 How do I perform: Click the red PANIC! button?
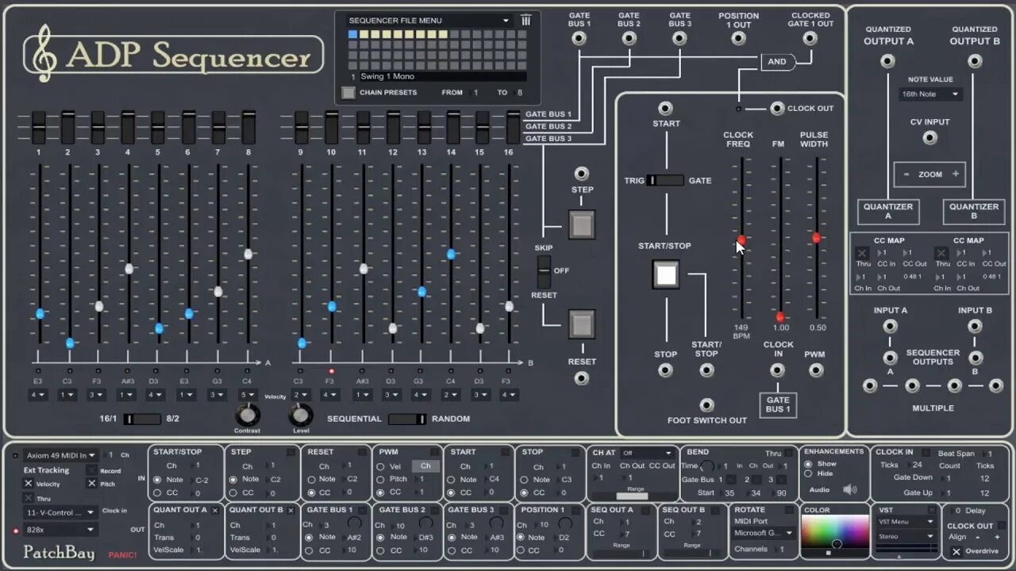pyautogui.click(x=122, y=555)
